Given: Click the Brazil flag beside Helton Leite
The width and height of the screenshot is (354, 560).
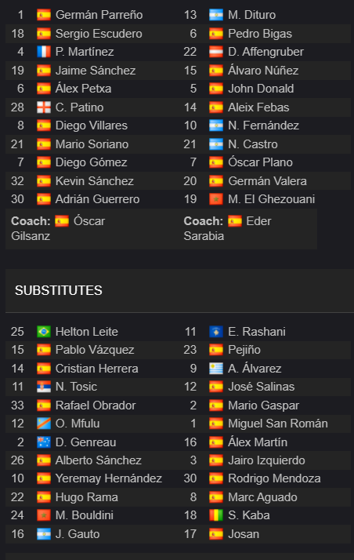Looking at the screenshot, I should [44, 332].
